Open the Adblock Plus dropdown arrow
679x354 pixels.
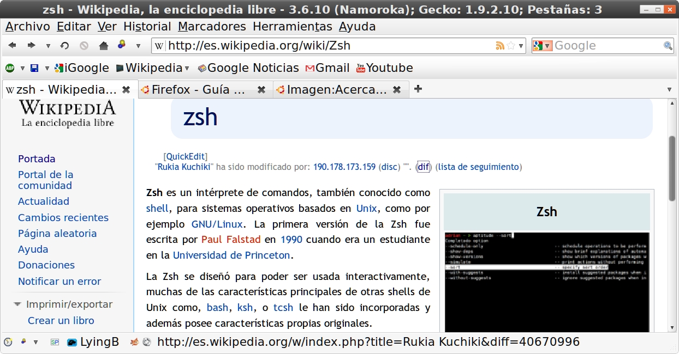[23, 69]
